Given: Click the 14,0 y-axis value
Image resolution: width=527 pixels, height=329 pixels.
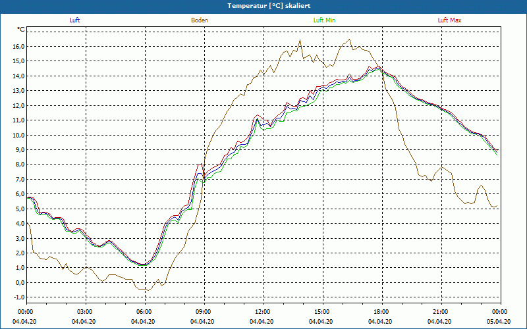Looking at the screenshot, I should click(19, 76).
